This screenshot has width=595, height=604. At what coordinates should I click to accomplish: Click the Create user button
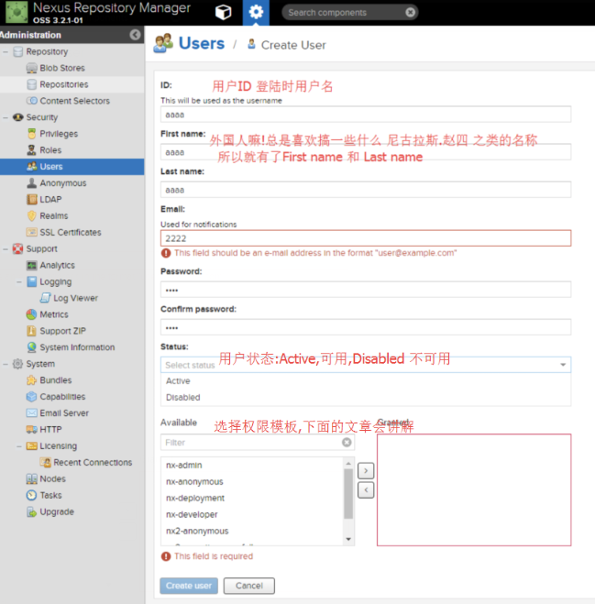pyautogui.click(x=189, y=586)
